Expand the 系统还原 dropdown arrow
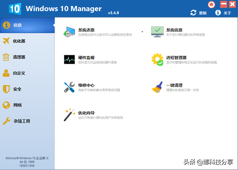The width and height of the screenshot is (238, 170). (x=142, y=32)
